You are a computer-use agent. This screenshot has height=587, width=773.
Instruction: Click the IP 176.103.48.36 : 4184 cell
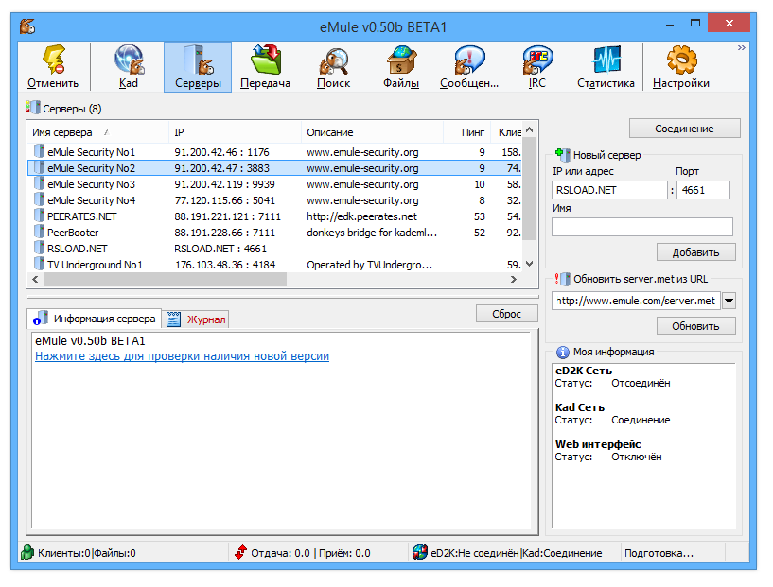tap(225, 265)
